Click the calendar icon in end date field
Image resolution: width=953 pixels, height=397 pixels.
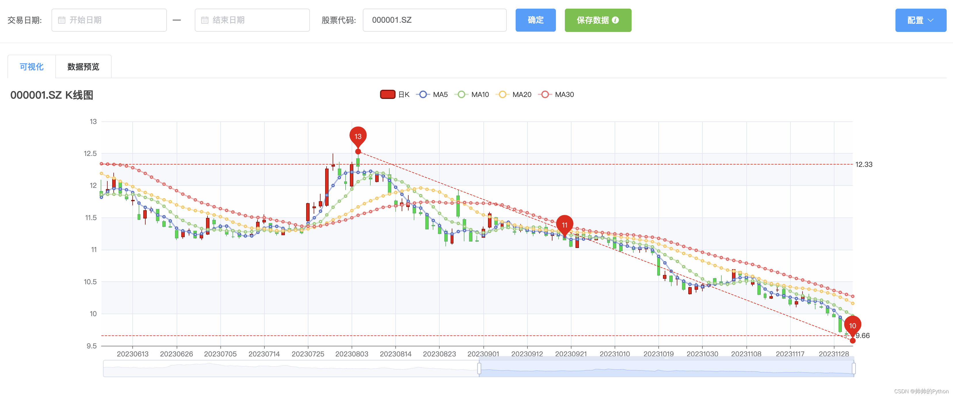tap(205, 20)
